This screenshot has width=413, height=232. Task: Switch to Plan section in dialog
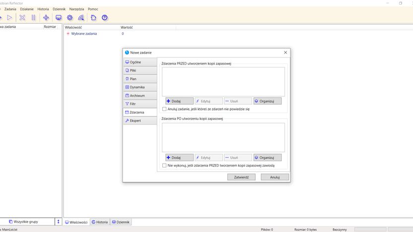140,79
